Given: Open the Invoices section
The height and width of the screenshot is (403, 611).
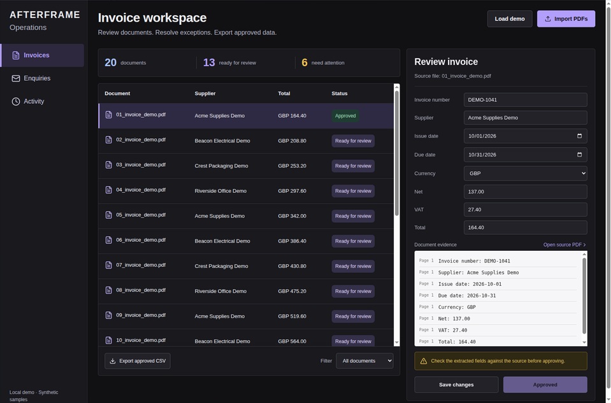Looking at the screenshot, I should tap(42, 55).
